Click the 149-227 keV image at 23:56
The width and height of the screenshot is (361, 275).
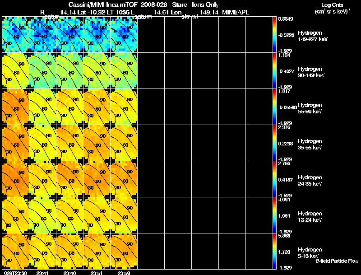tap(124, 35)
